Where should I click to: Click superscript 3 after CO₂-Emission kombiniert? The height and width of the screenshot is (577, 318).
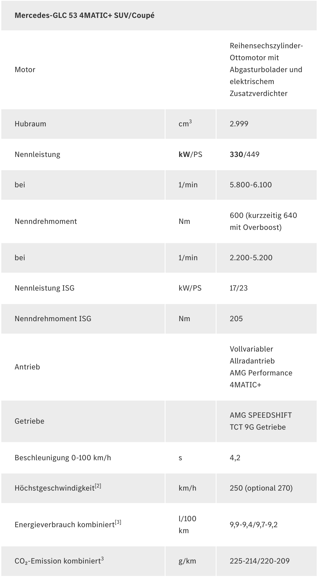102,559
